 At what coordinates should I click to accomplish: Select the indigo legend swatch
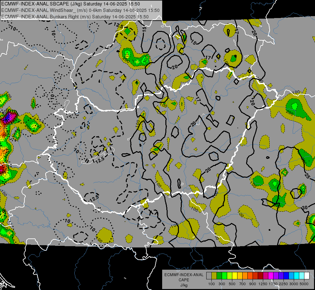(x=281, y=275)
